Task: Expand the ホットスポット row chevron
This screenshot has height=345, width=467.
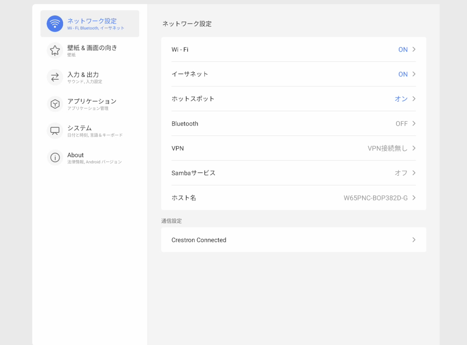Action: tap(414, 99)
